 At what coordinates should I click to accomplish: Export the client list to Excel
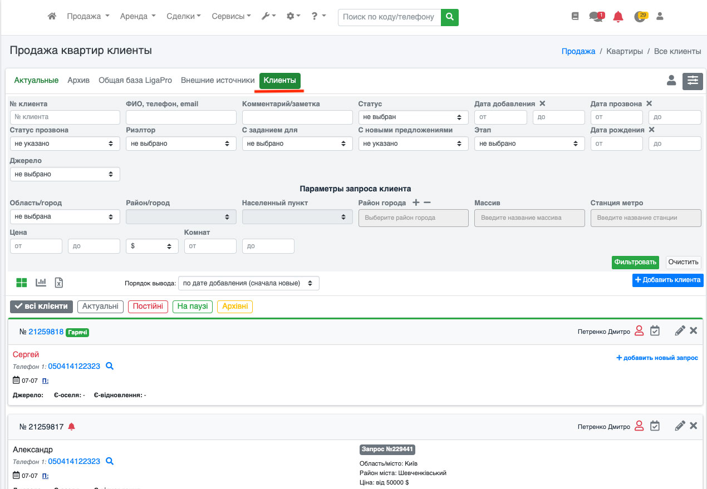[x=59, y=283]
